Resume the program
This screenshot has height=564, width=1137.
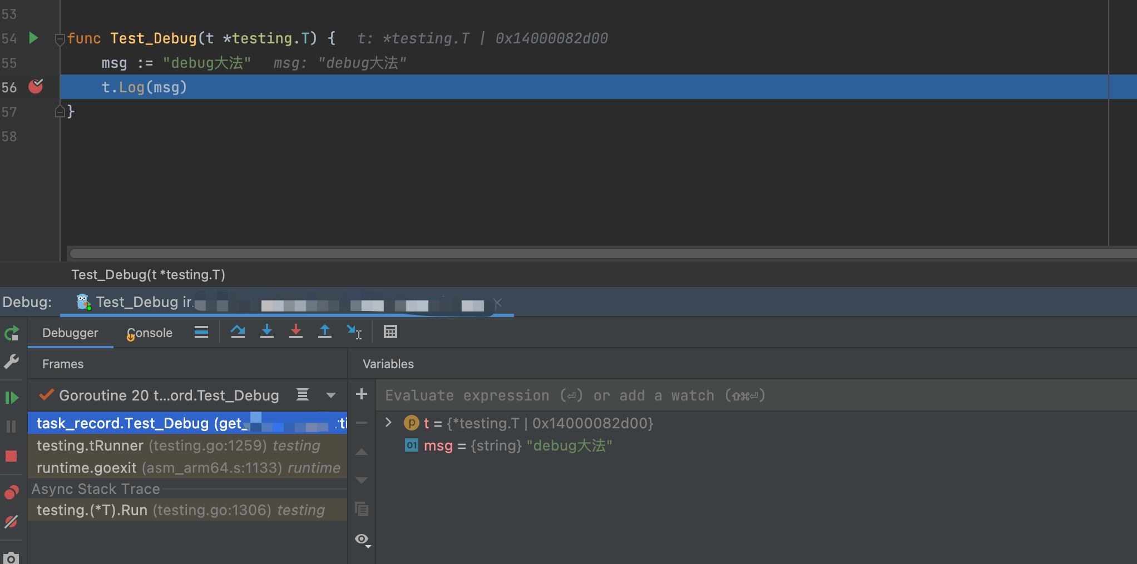12,398
